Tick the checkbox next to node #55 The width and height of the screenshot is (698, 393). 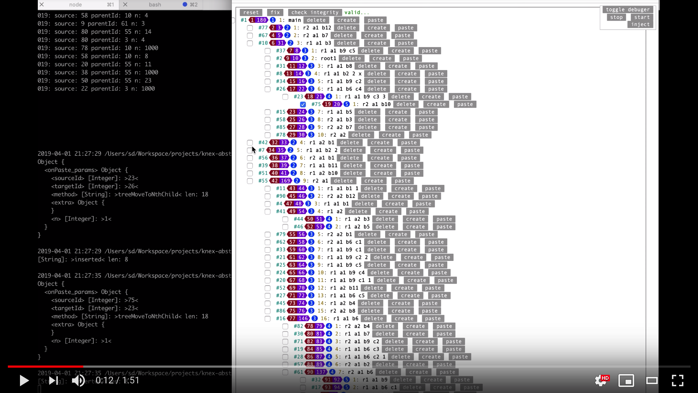(250, 181)
